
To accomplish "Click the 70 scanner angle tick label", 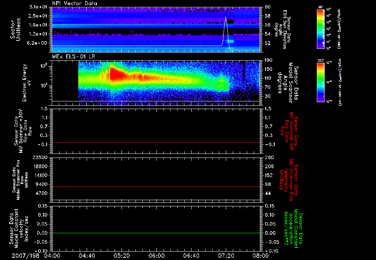I will [268, 87].
